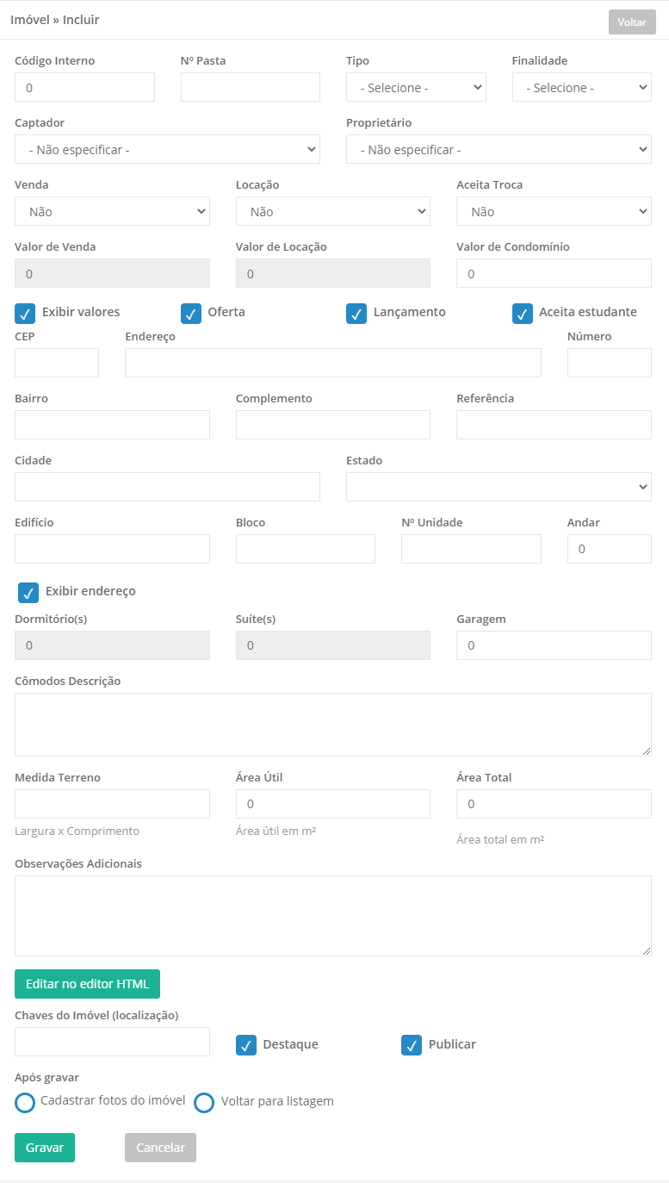Viewport: 669px width, 1183px height.
Task: Focus the CEP input field
Action: [x=57, y=363]
